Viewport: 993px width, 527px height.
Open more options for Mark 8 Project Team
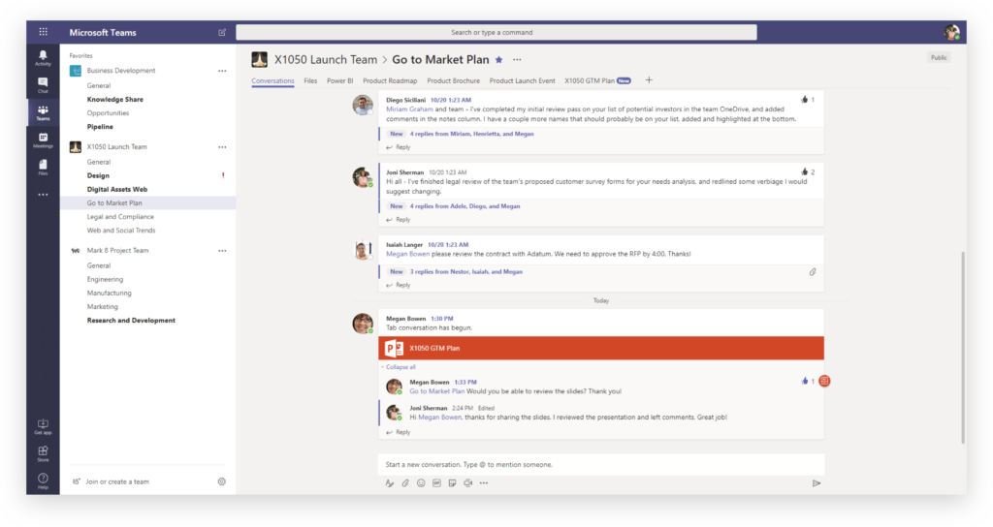222,251
